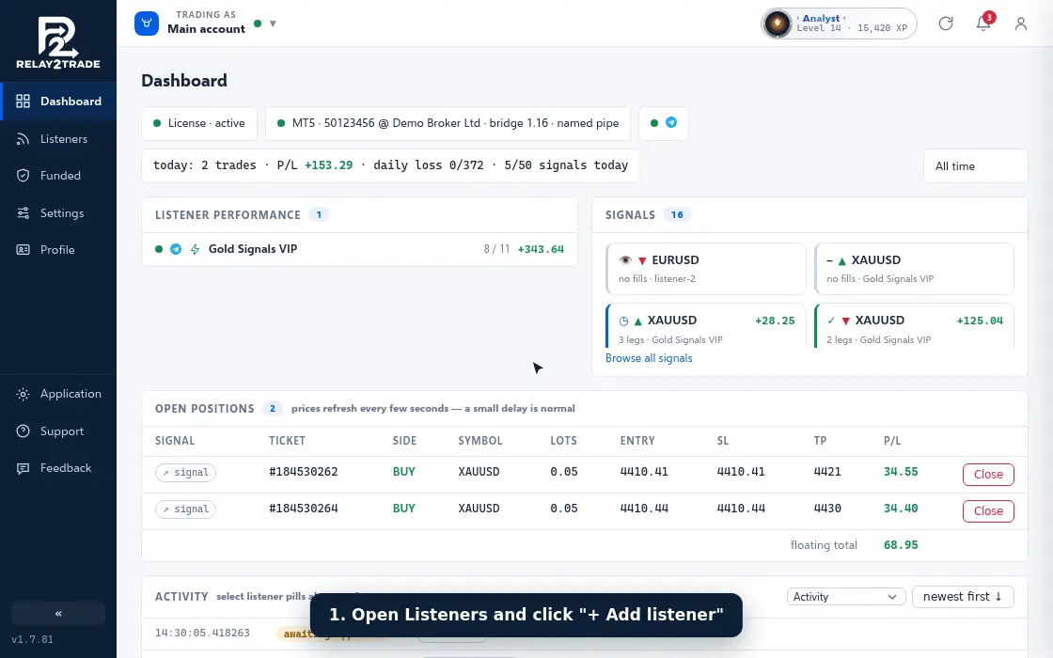The width and height of the screenshot is (1053, 658).
Task: Open the user account icon
Action: point(1021,23)
